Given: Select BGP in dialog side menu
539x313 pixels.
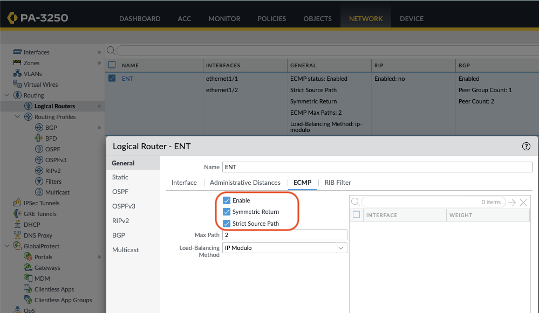Looking at the screenshot, I should pyautogui.click(x=119, y=235).
